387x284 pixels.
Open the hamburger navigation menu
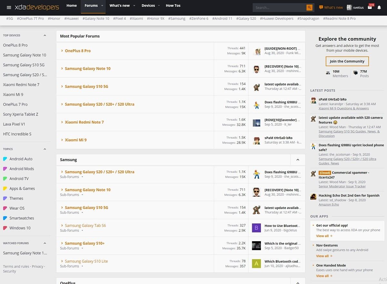point(9,7)
